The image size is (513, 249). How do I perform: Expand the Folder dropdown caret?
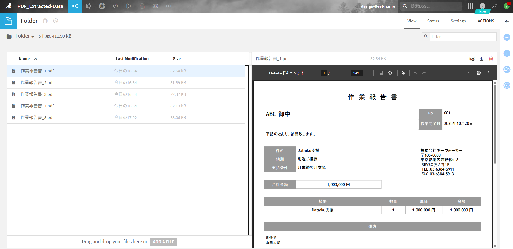point(33,37)
